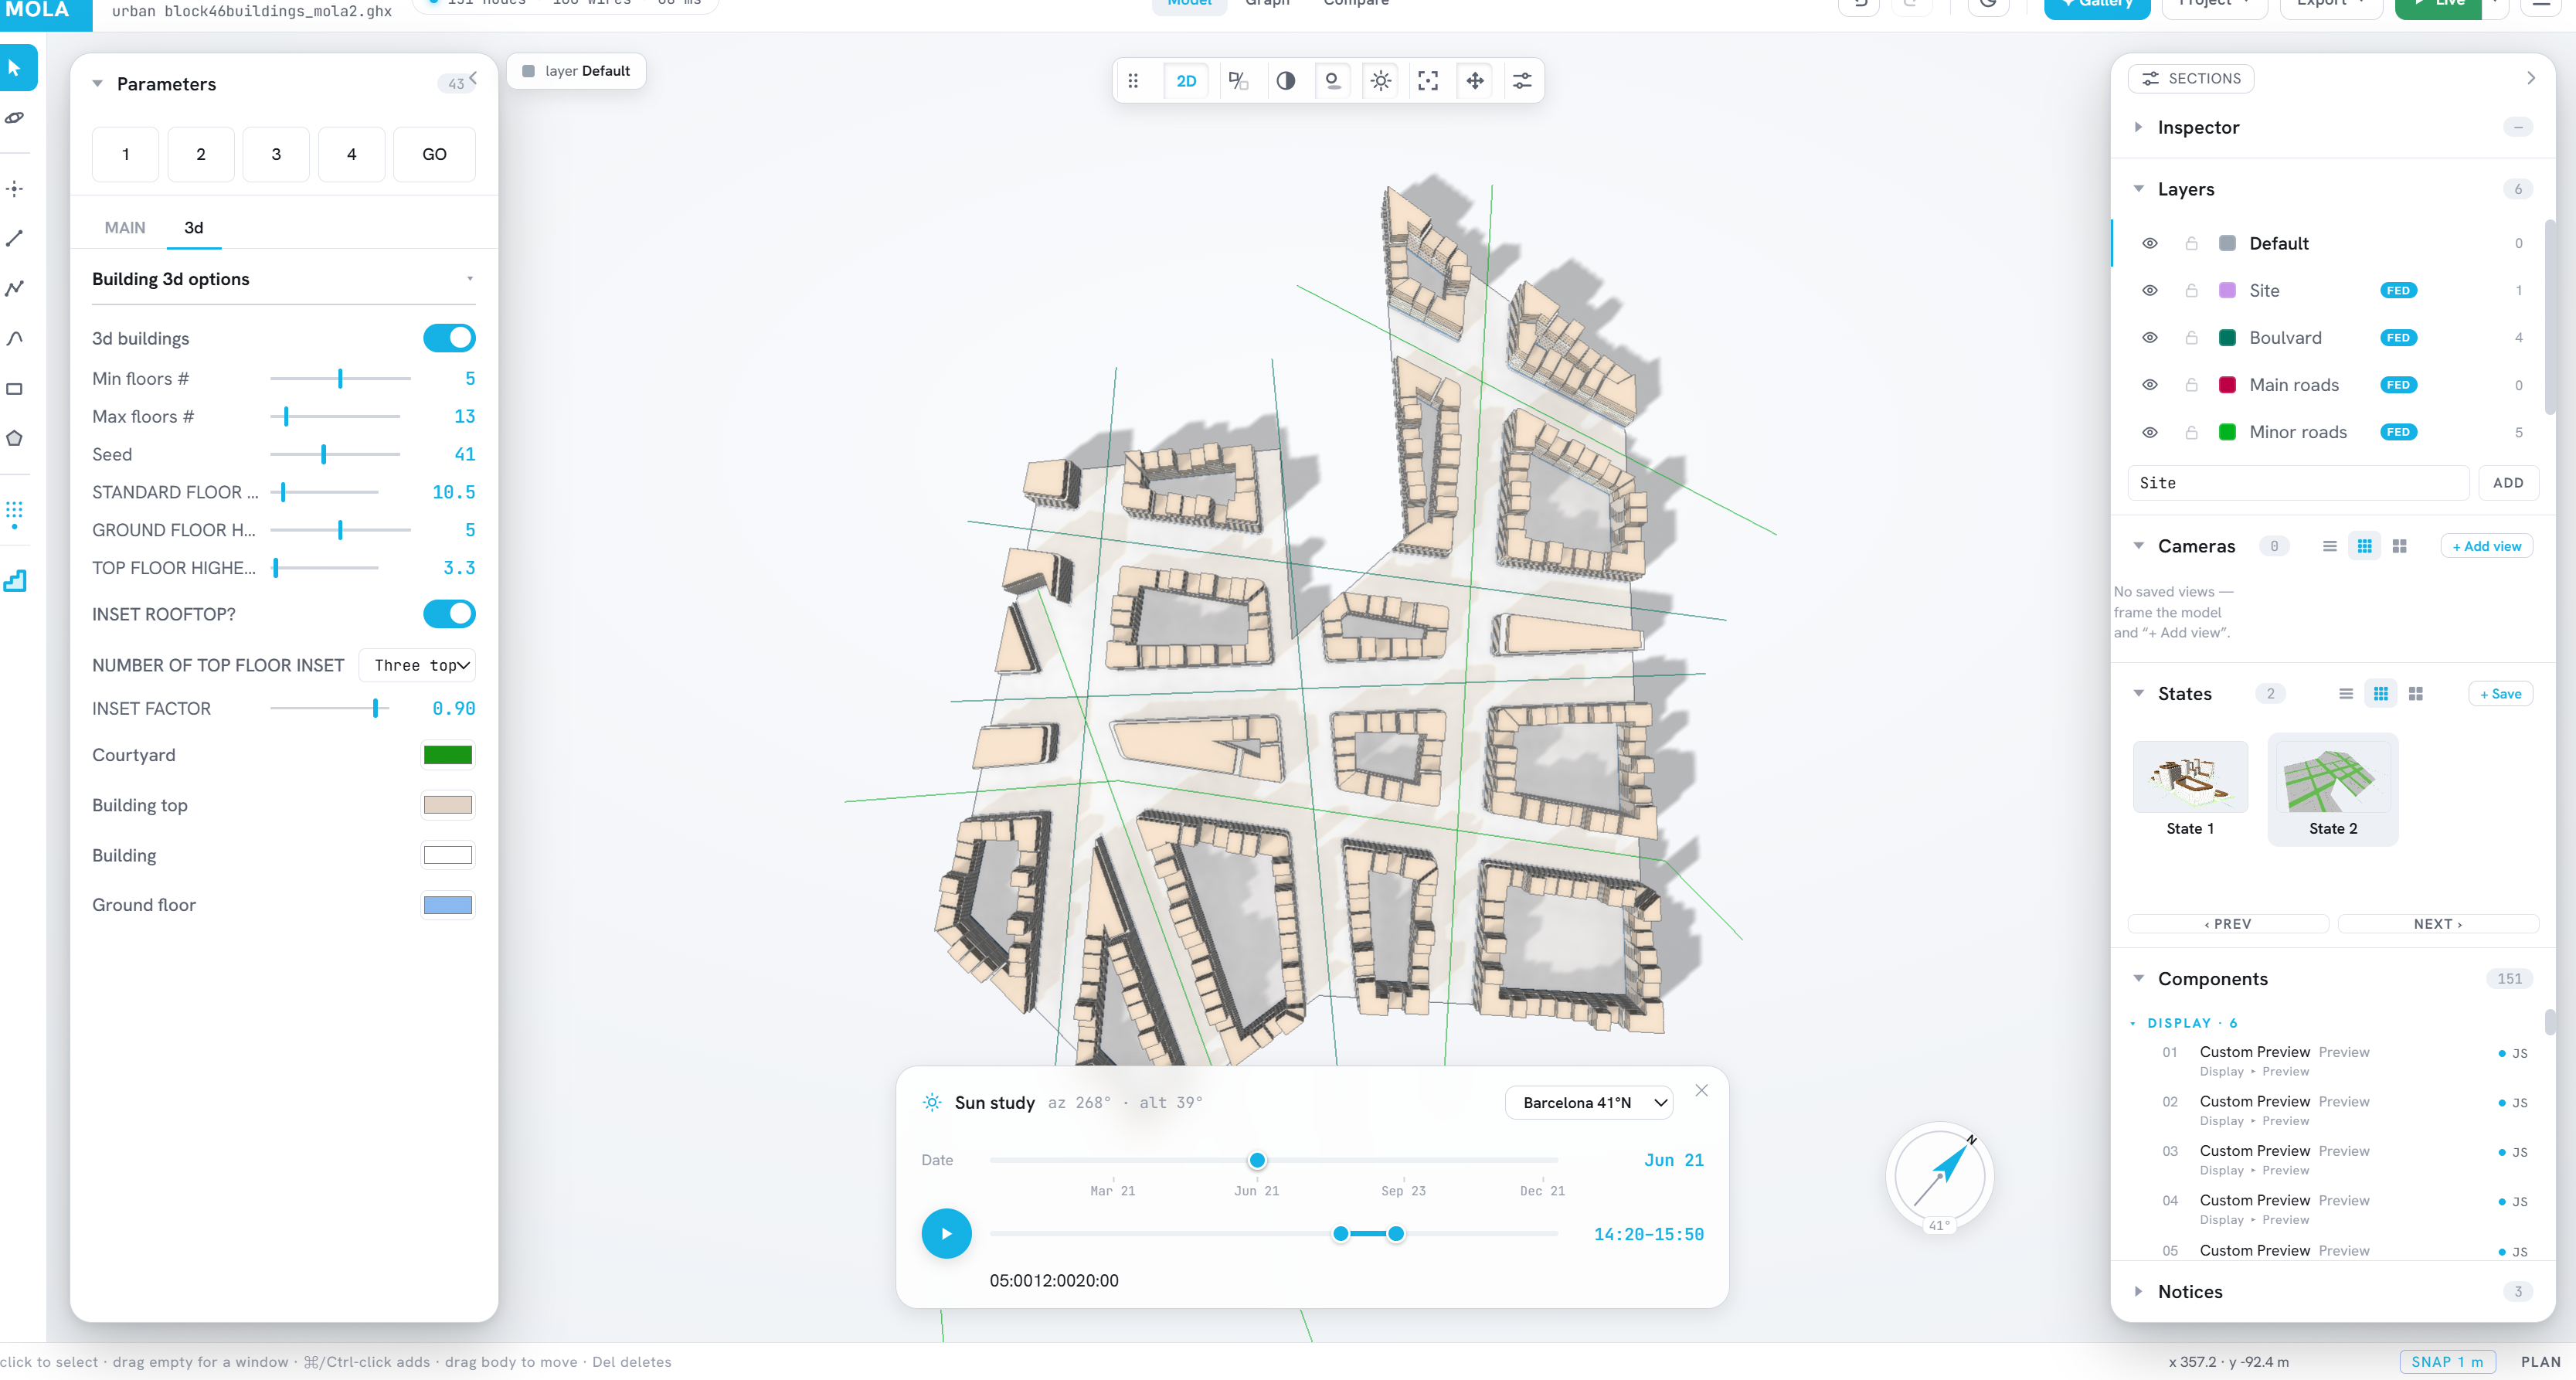Switch viewport to 2D mode
Viewport: 2576px width, 1380px height.
click(1186, 81)
